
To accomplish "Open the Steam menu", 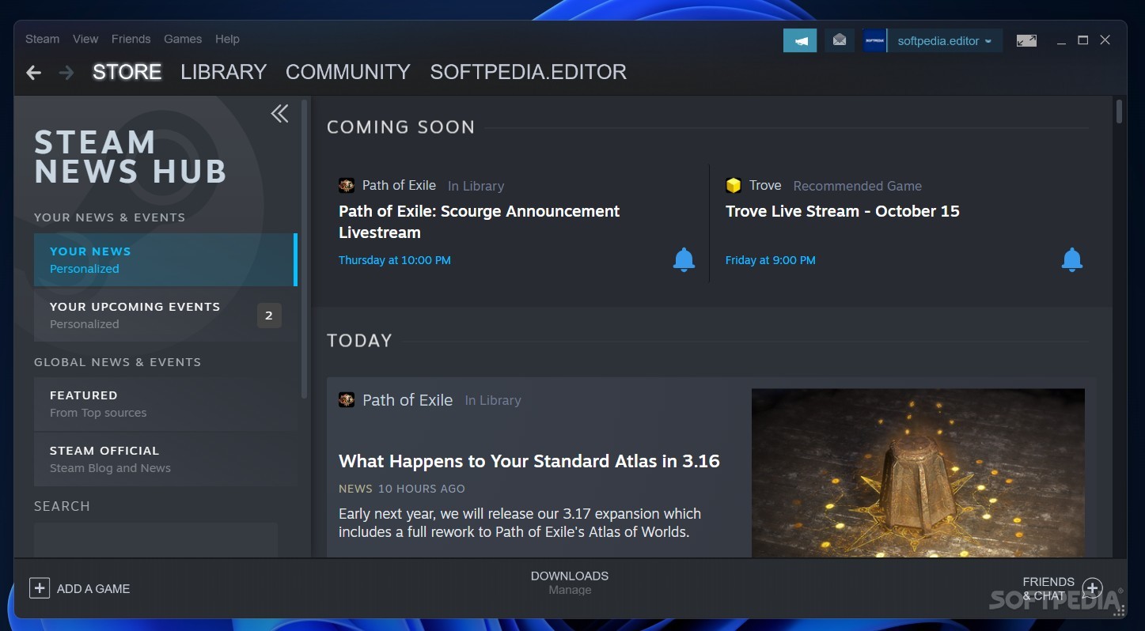I will pyautogui.click(x=42, y=39).
